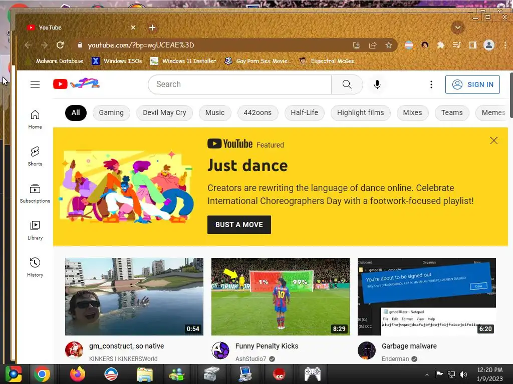Open the Chrome profile avatar
Image resolution: width=513 pixels, height=384 pixels.
click(x=489, y=45)
